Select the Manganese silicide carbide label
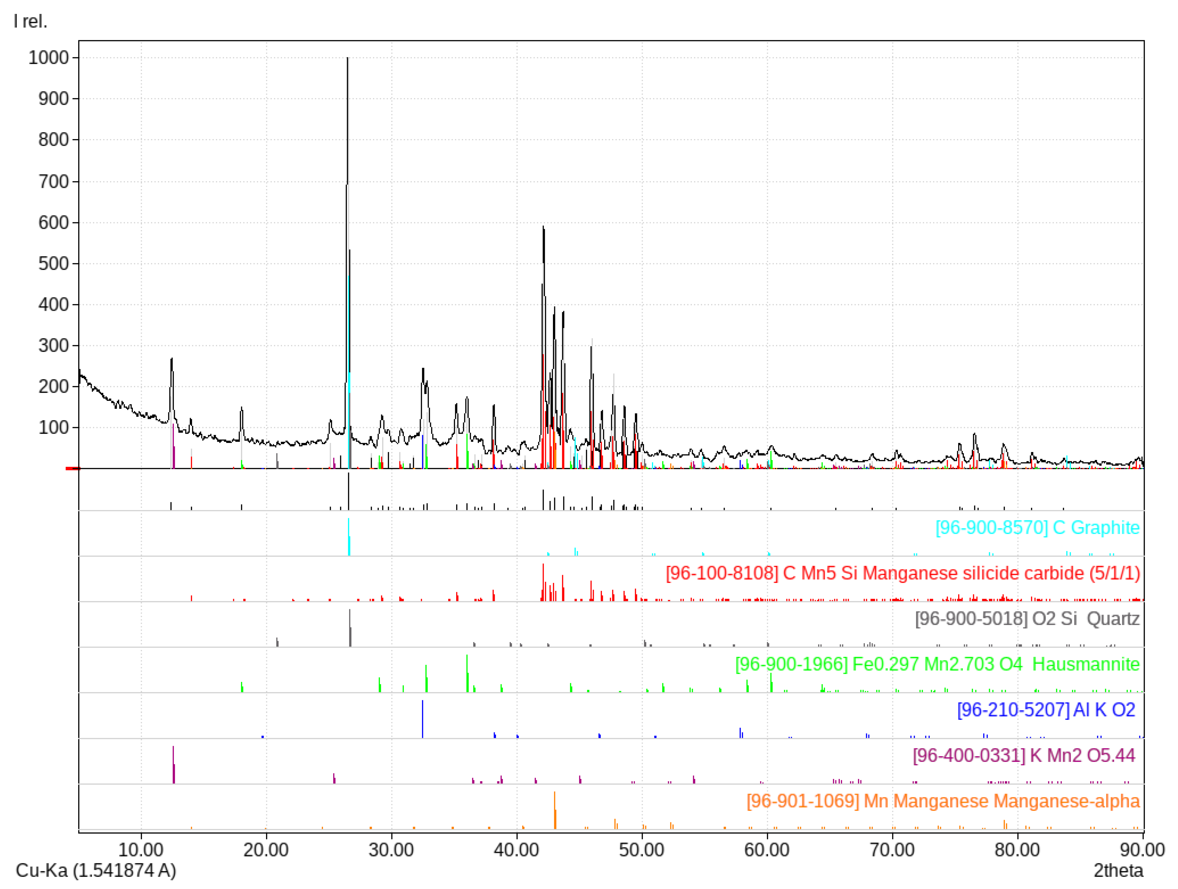This screenshot has width=1178, height=889. pyautogui.click(x=903, y=573)
